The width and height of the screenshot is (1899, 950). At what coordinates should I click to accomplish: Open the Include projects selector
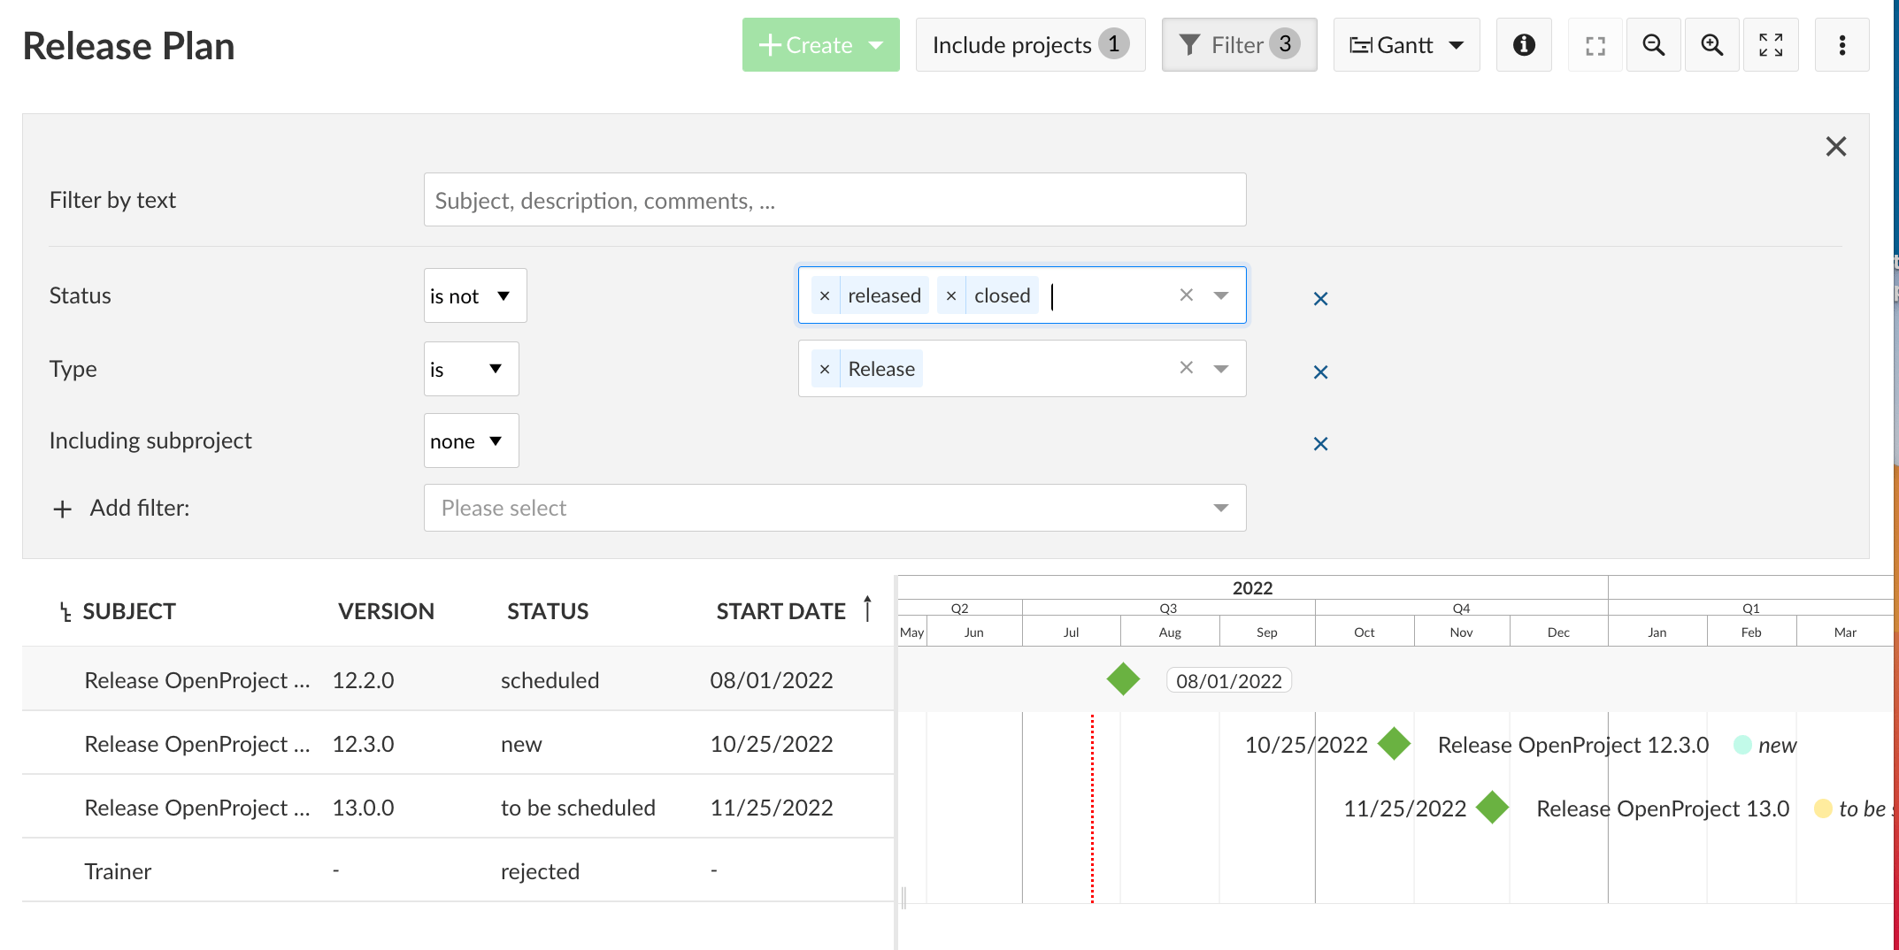click(1029, 44)
